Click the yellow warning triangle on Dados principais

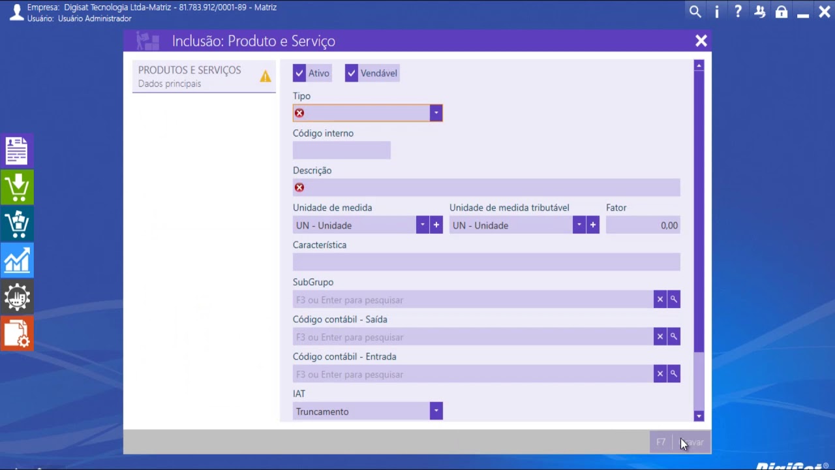(266, 76)
